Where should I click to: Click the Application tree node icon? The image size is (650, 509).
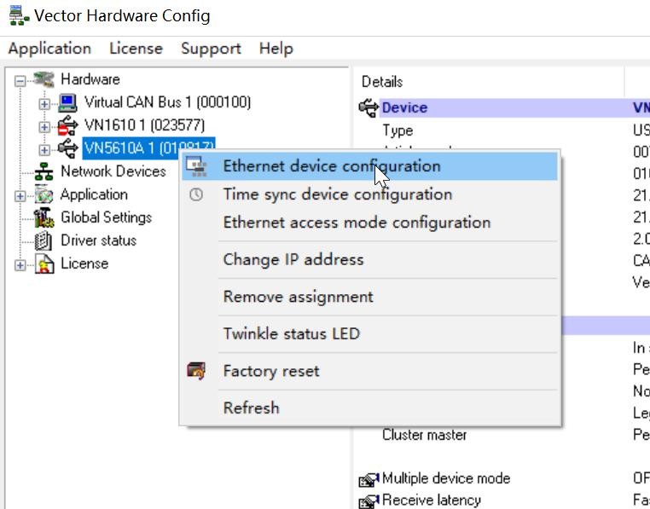click(44, 195)
